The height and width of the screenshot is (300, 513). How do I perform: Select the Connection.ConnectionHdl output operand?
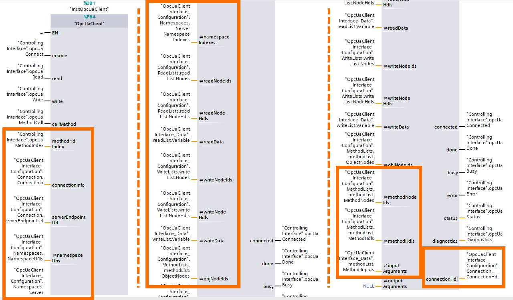[x=483, y=266]
